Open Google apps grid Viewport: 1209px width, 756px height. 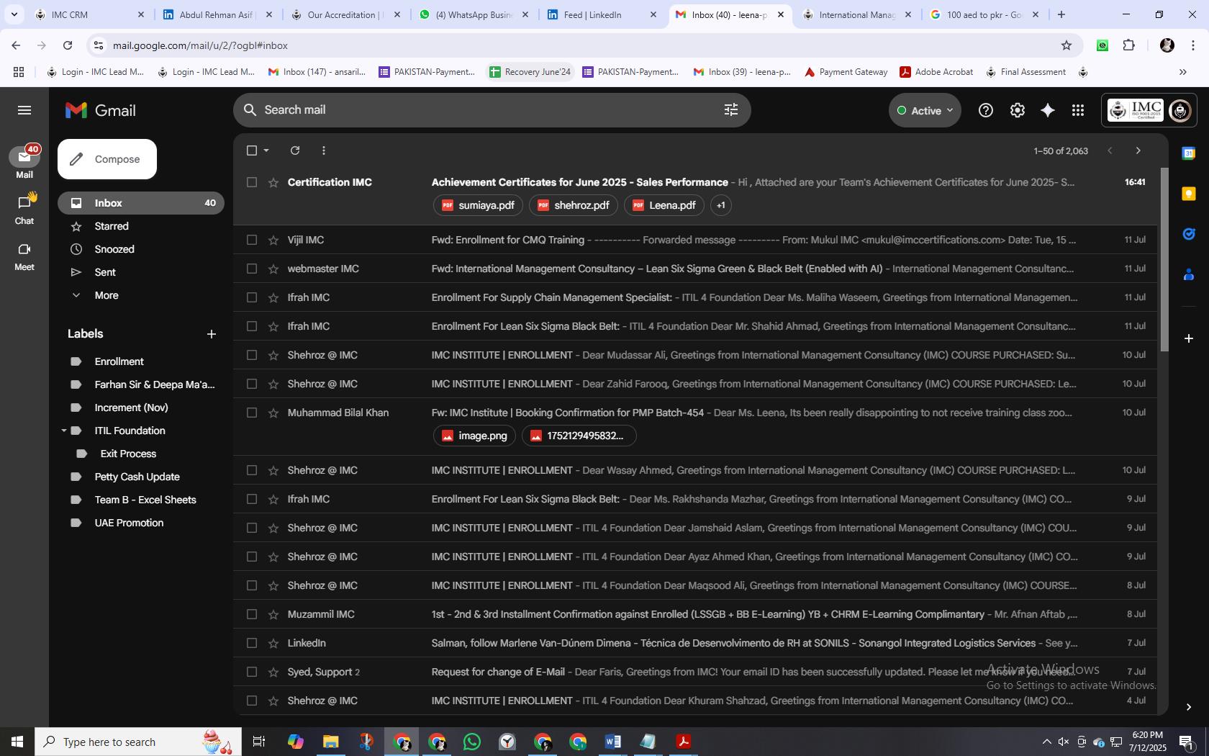(x=1077, y=110)
